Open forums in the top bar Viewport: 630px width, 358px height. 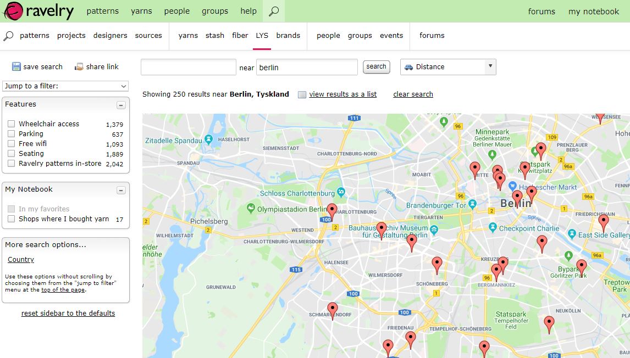541,12
